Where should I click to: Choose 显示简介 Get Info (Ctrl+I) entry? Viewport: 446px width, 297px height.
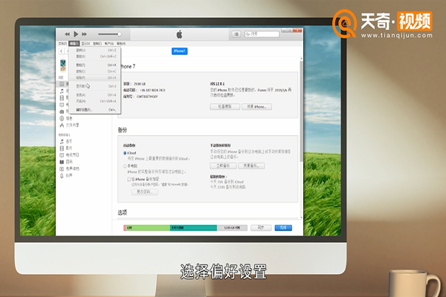pyautogui.click(x=95, y=86)
